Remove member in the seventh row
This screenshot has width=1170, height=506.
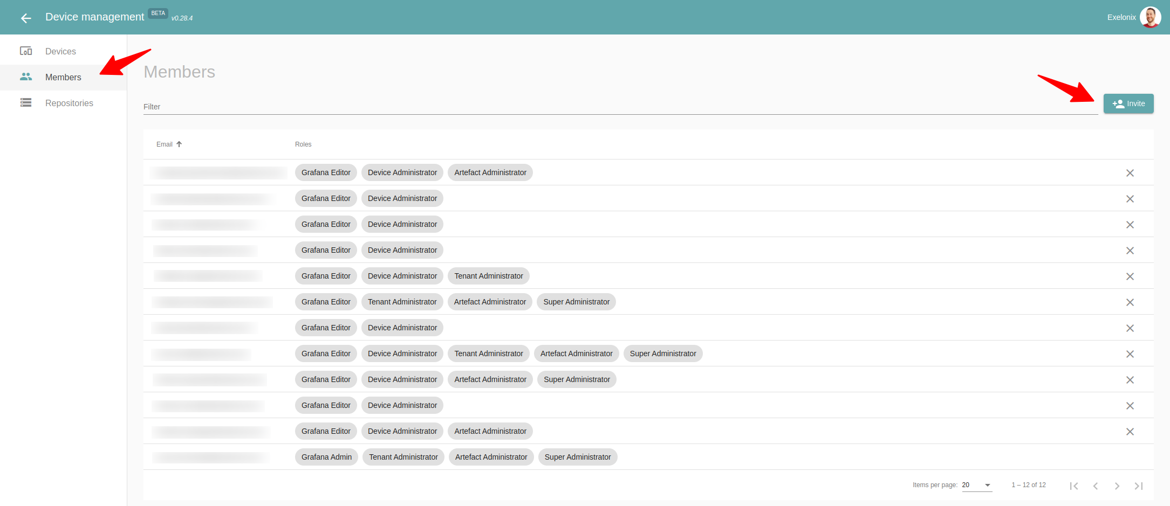tap(1130, 328)
